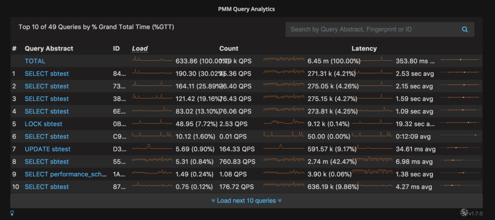495x220 pixels.
Task: Open the SELECT performance_schema query in row 9
Action: coord(65,174)
